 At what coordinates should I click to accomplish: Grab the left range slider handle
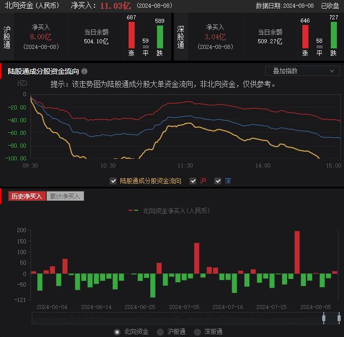[324, 318]
